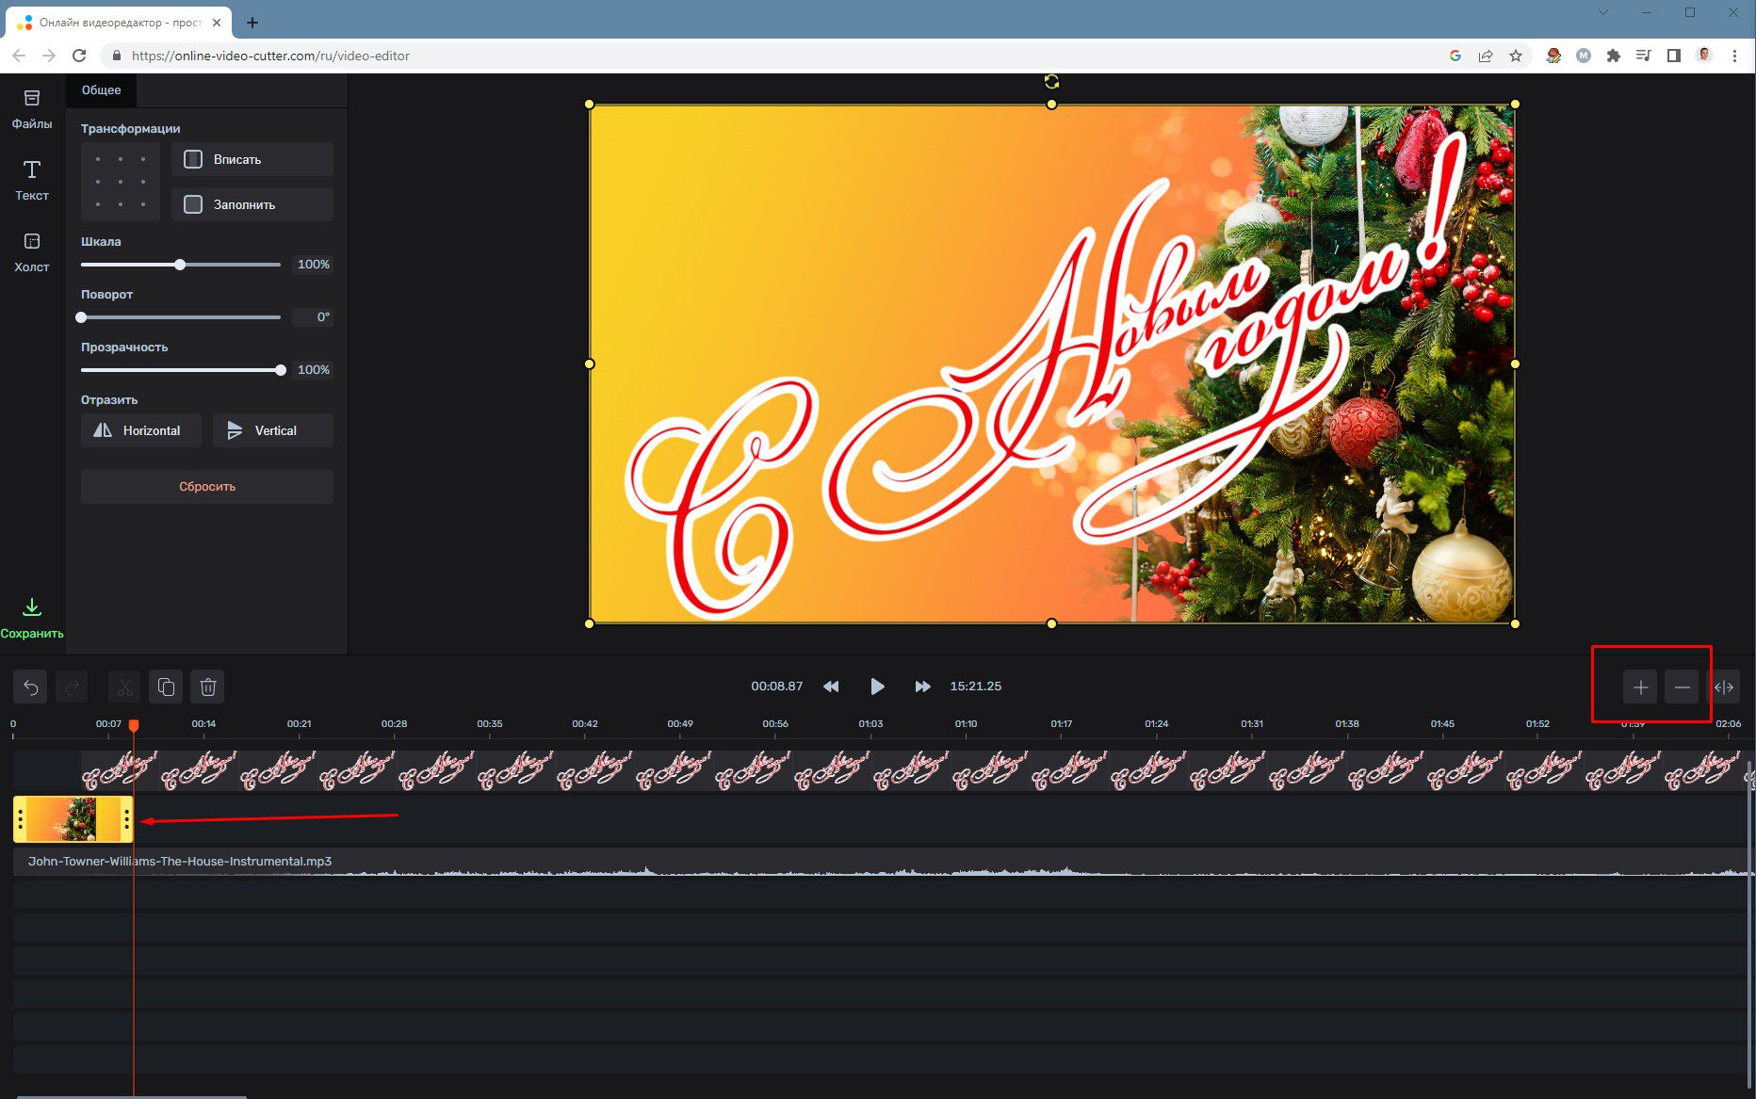This screenshot has height=1099, width=1756.
Task: Zoom in the timeline with plus
Action: (x=1640, y=687)
